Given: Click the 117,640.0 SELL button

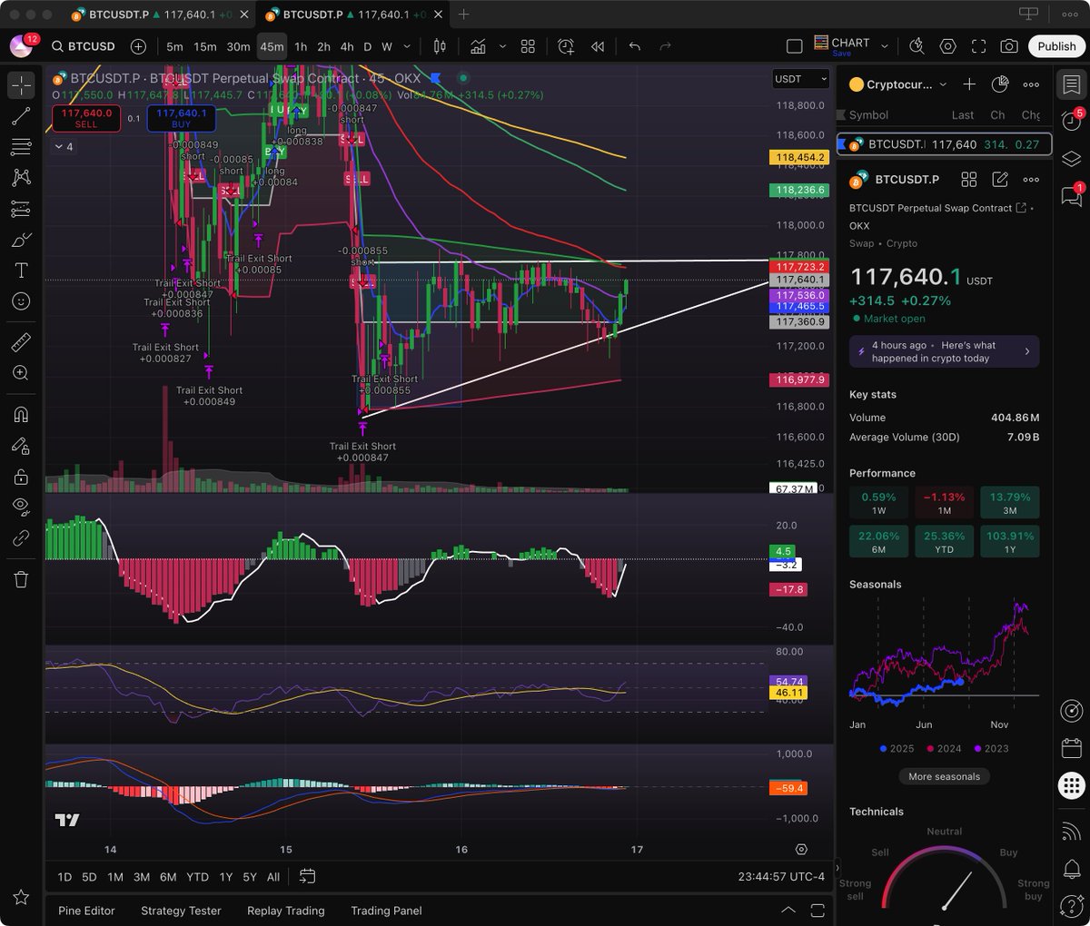Looking at the screenshot, I should coord(86,118).
